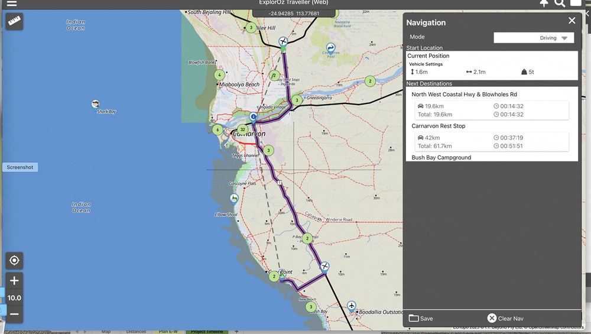
Task: Close the Navigation panel
Action: pos(571,21)
